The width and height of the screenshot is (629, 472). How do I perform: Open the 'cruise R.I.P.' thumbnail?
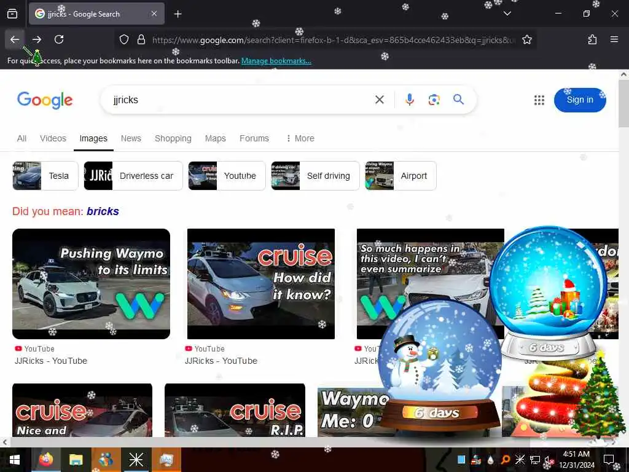(235, 410)
